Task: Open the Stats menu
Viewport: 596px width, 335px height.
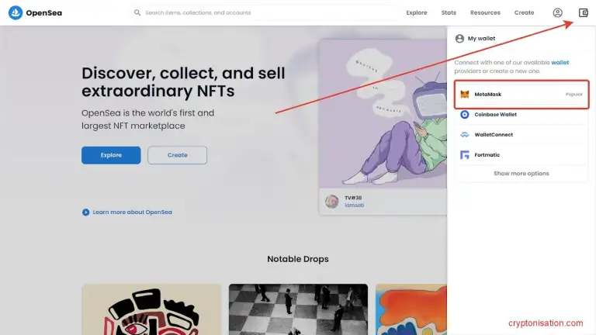Action: point(449,12)
